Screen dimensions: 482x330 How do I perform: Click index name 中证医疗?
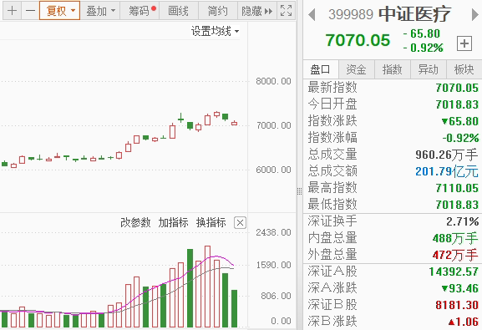[414, 14]
